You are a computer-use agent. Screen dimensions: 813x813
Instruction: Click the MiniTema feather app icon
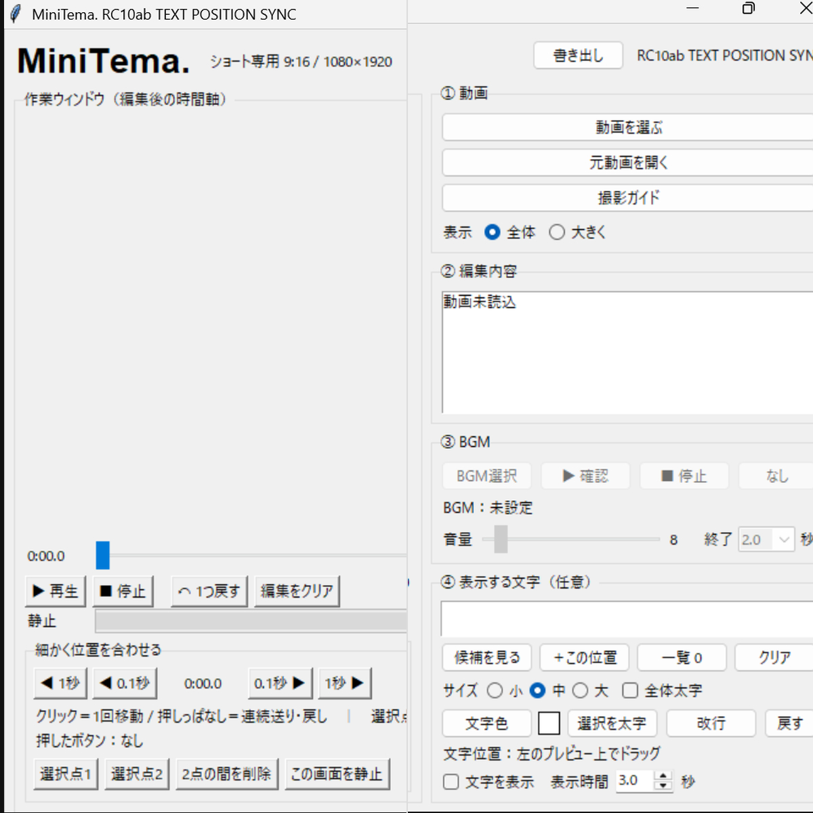(x=16, y=14)
